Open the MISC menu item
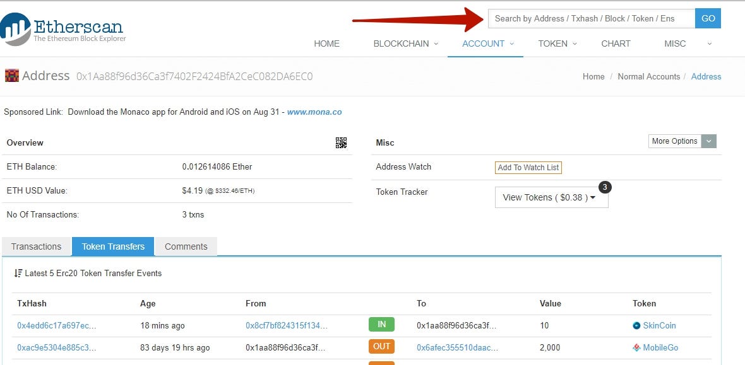The image size is (745, 365). (x=675, y=43)
